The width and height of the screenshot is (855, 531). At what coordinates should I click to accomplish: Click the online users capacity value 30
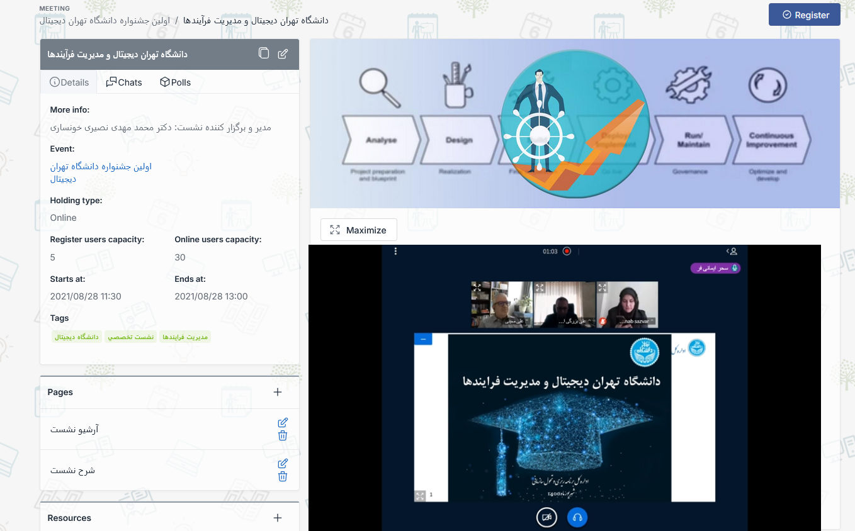180,257
